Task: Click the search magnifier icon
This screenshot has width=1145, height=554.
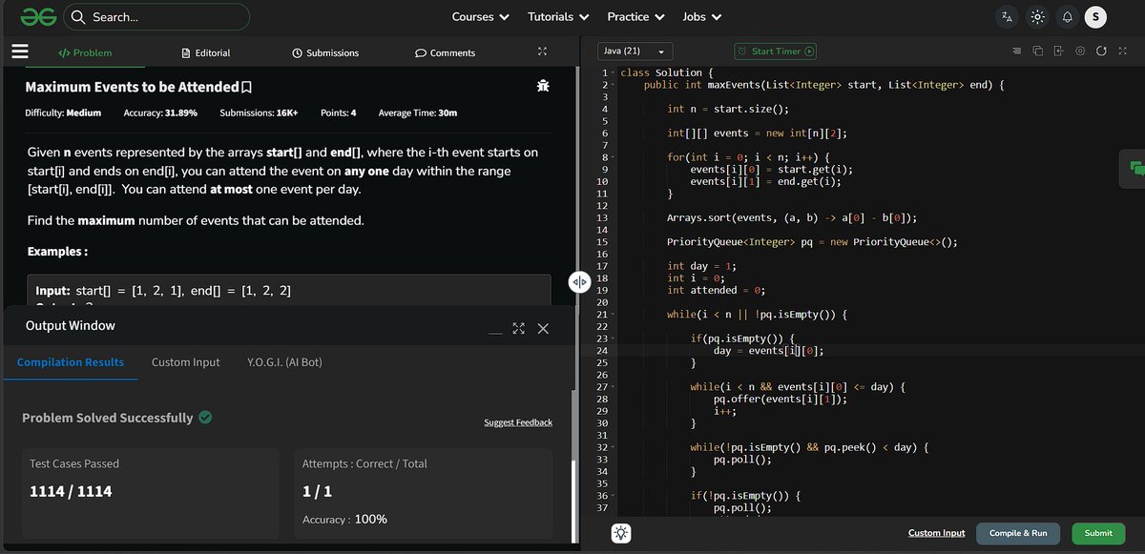Action: tap(77, 16)
